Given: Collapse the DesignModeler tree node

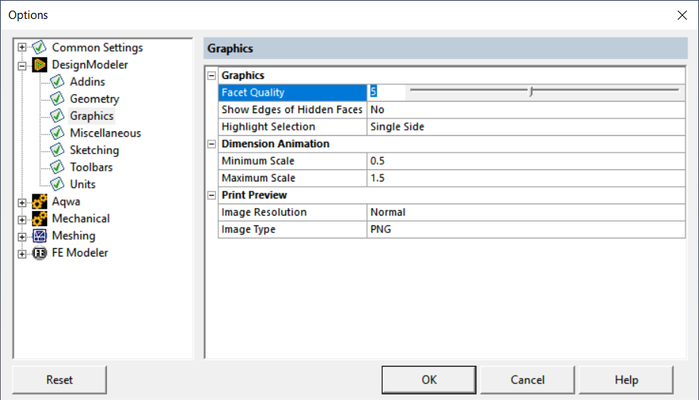Looking at the screenshot, I should (x=22, y=66).
